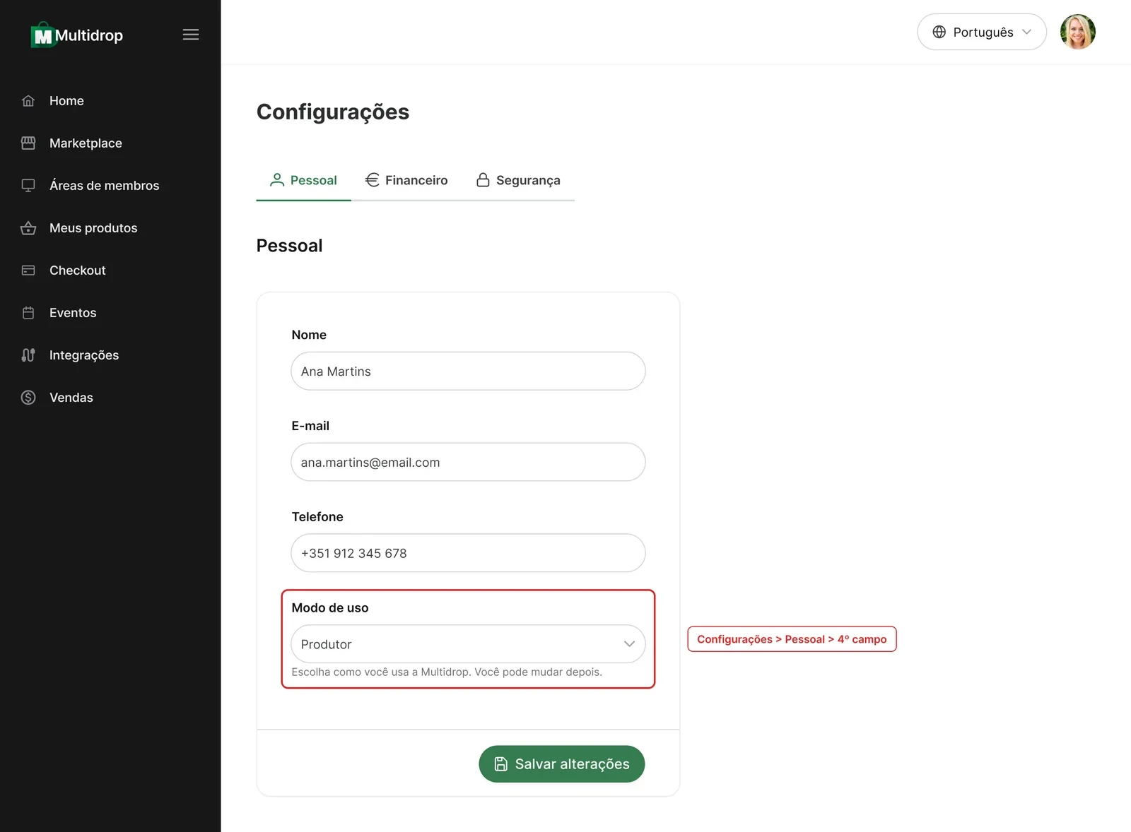
Task: Click the Meus produtos basket icon
Action: tap(28, 228)
